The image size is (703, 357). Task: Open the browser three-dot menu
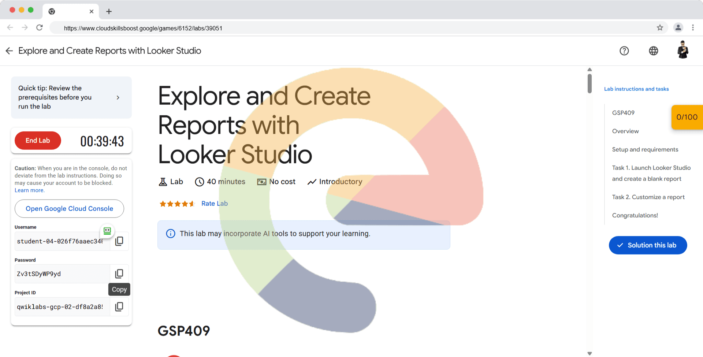693,28
